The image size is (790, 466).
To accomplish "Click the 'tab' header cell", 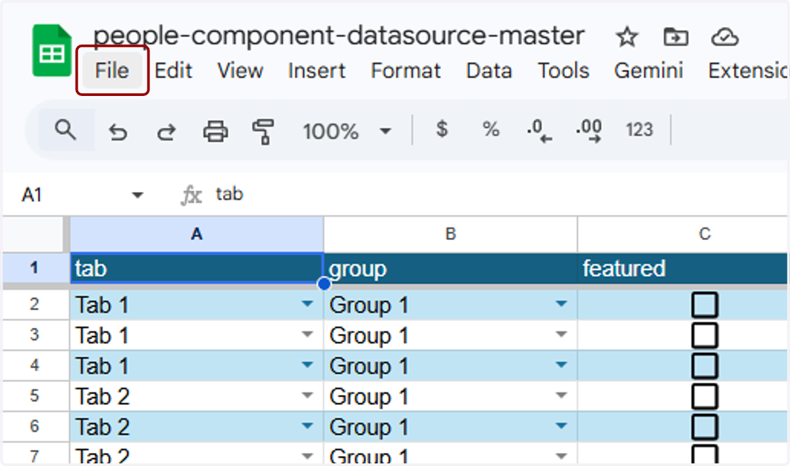I will point(197,268).
